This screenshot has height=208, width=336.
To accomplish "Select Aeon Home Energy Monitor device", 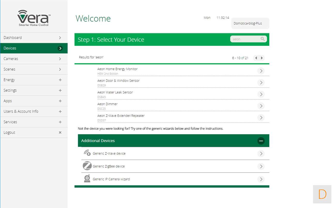I will (x=183, y=70).
